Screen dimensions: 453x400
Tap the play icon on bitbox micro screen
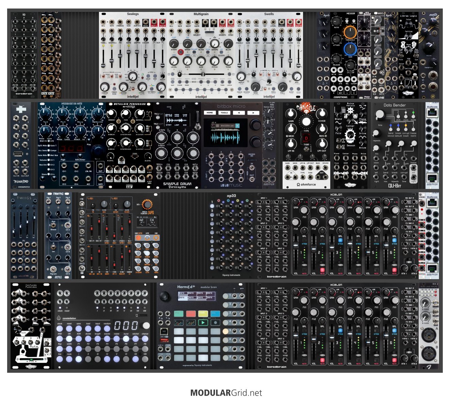[x=237, y=126]
